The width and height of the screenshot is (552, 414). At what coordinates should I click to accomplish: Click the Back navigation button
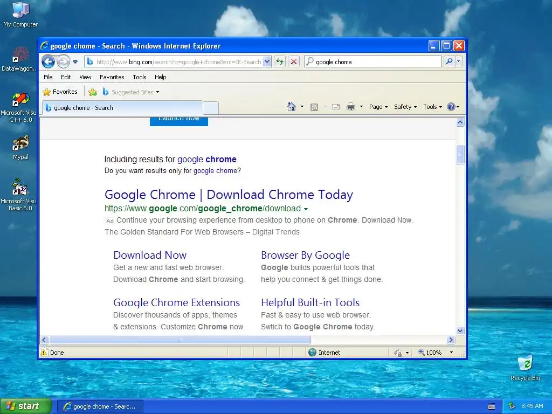coord(48,62)
